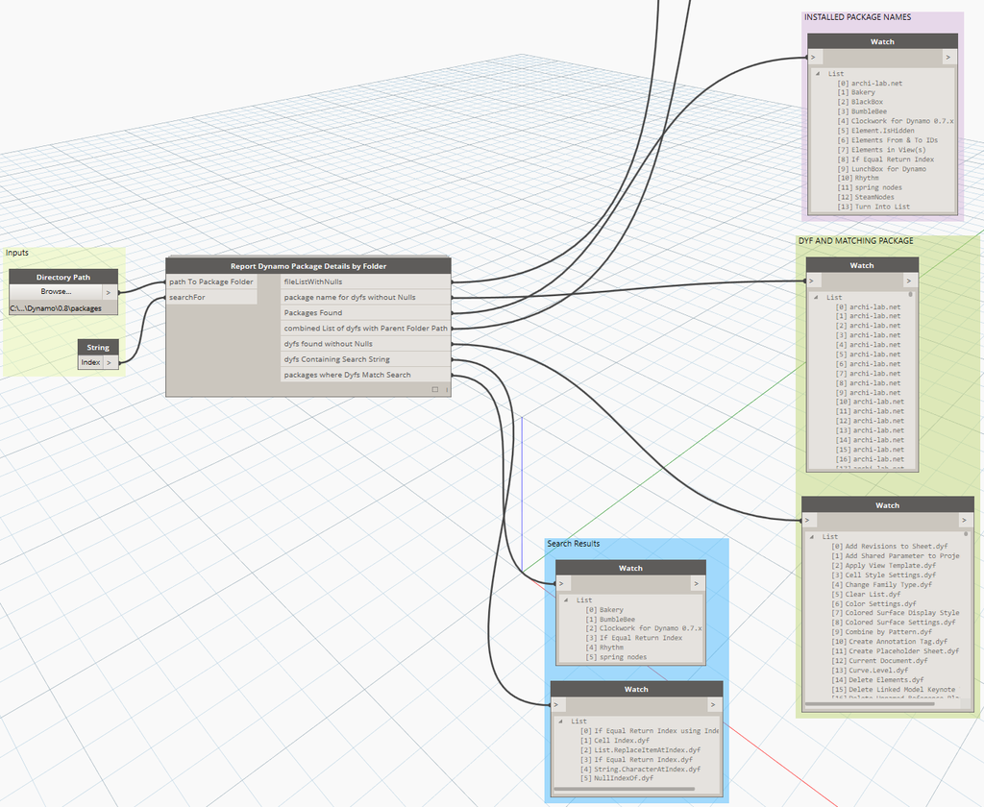Select the Report Dynamo Package Details by Folder node header
984x807 pixels.
click(307, 266)
